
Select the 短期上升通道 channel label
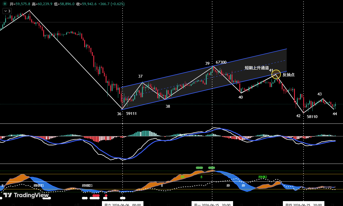(257, 68)
